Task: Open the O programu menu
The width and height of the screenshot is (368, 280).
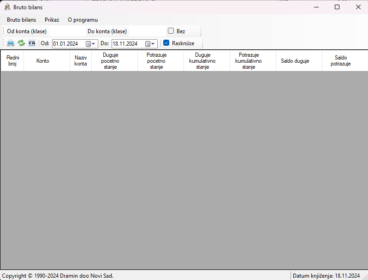Action: tap(83, 20)
